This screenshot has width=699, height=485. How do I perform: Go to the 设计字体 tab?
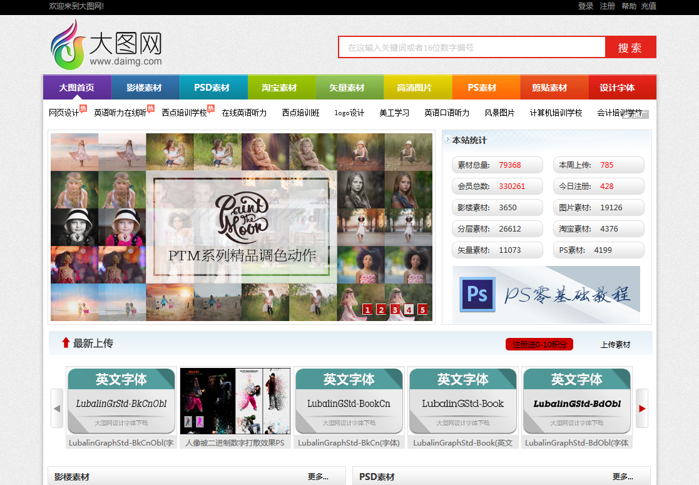(617, 88)
